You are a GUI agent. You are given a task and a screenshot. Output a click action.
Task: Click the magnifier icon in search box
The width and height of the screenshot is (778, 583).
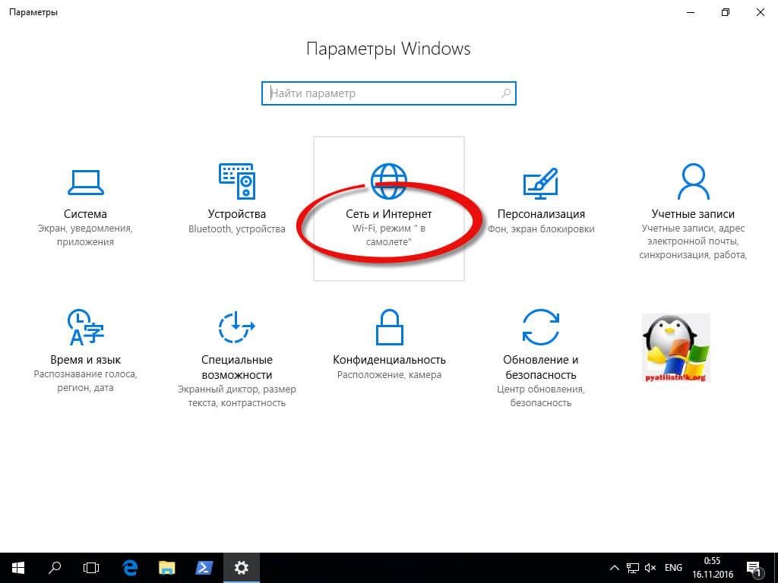point(505,93)
